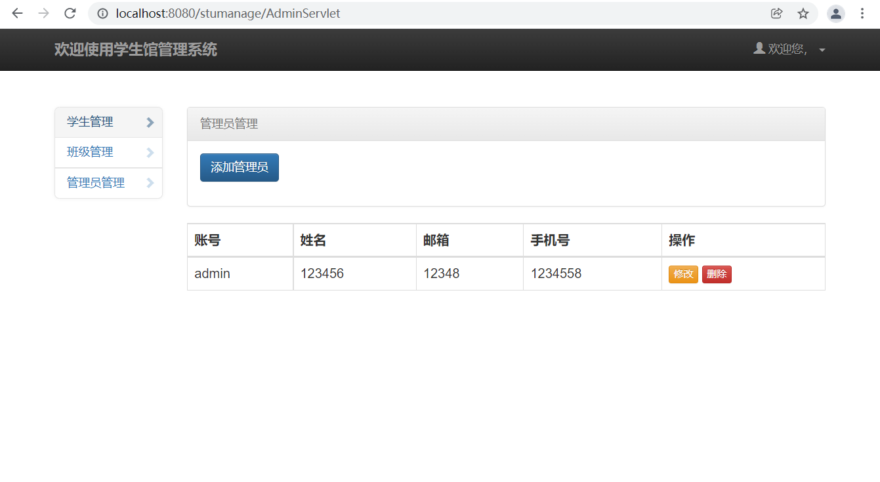This screenshot has width=880, height=482.
Task: Expand the 欢迎您 user dropdown caret
Action: (822, 50)
